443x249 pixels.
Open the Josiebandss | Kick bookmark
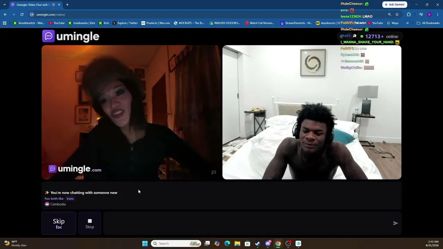tap(82, 23)
